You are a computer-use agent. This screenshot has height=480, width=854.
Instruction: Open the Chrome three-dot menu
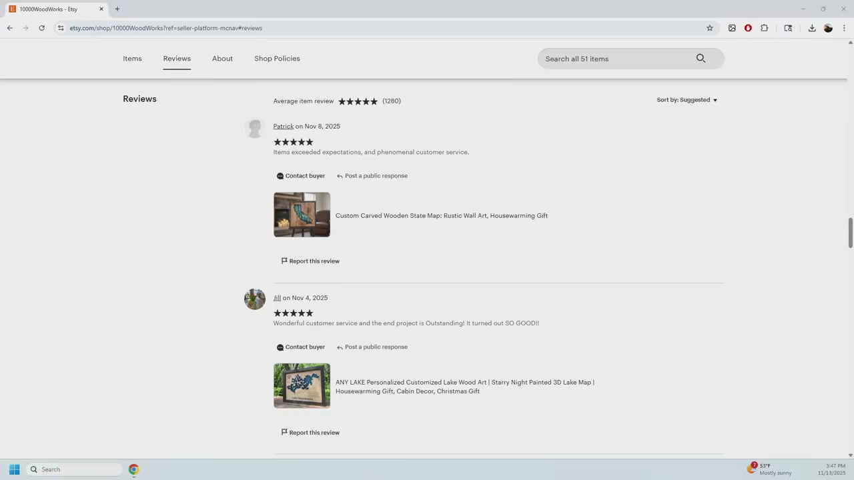click(844, 28)
